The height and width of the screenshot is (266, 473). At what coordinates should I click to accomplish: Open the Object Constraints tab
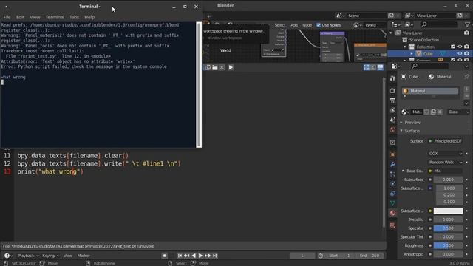point(392,194)
